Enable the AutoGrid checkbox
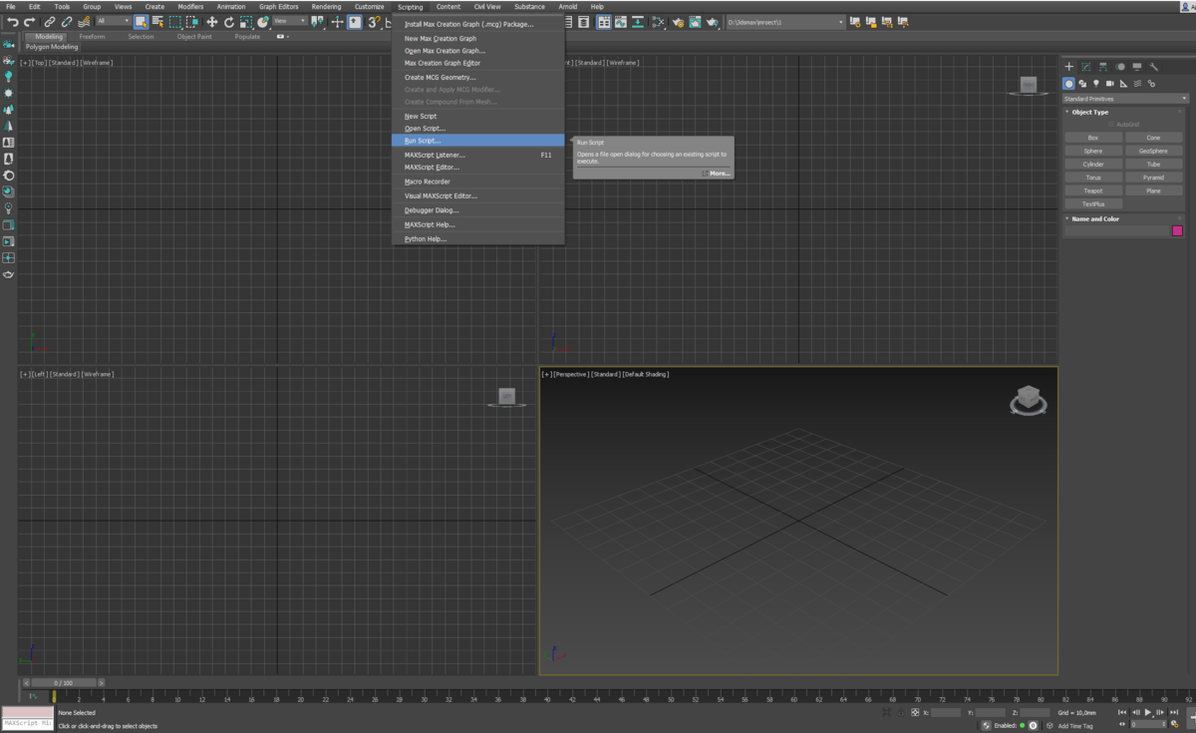 (1112, 124)
